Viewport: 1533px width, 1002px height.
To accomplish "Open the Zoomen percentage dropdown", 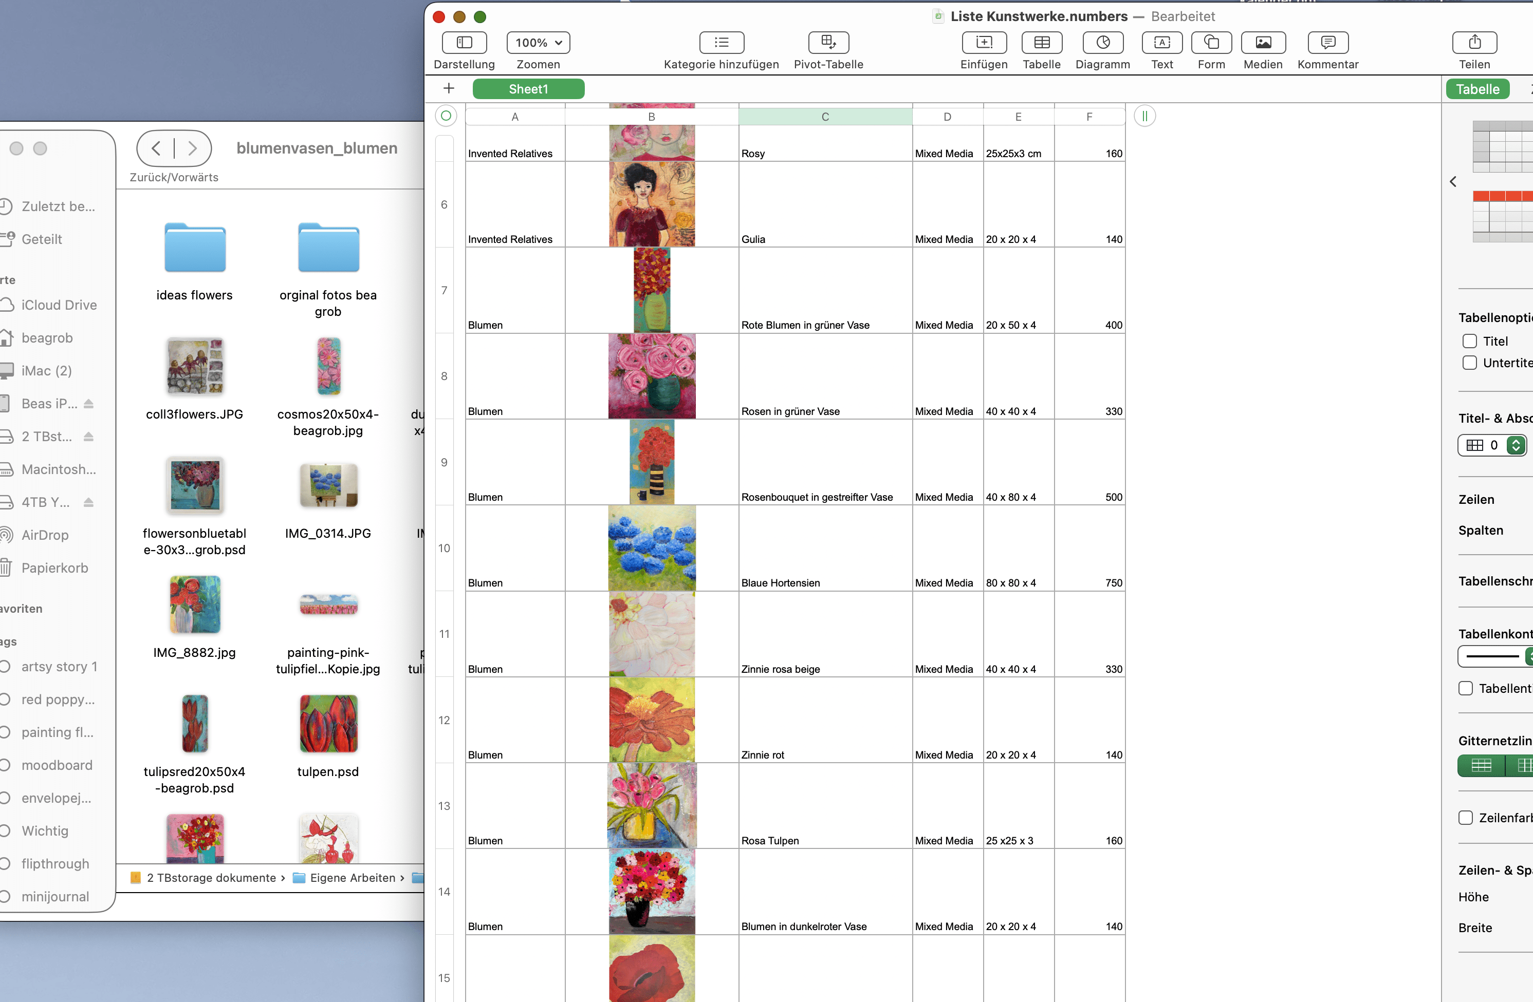I will 539,43.
